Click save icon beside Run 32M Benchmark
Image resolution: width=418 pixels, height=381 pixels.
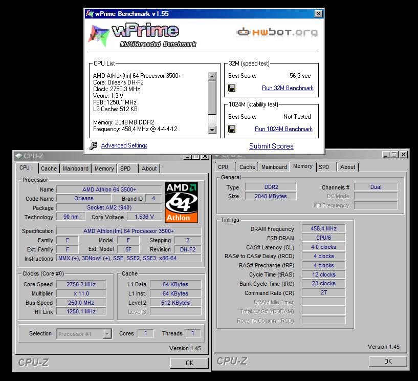tap(232, 88)
